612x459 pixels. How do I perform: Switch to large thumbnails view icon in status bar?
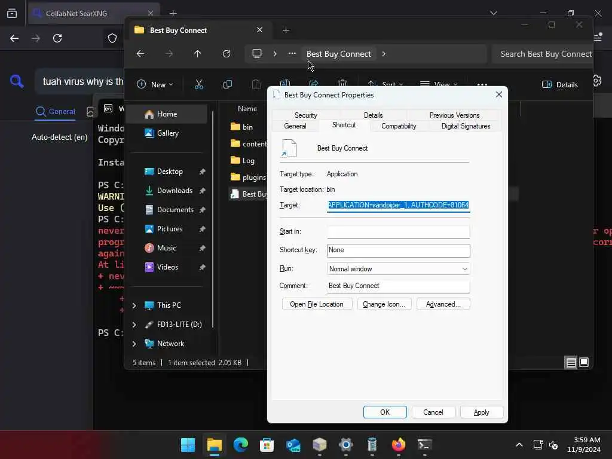(x=584, y=362)
